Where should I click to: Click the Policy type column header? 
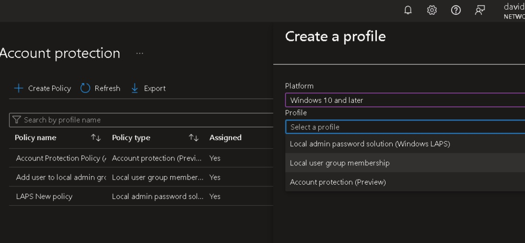[x=131, y=138]
